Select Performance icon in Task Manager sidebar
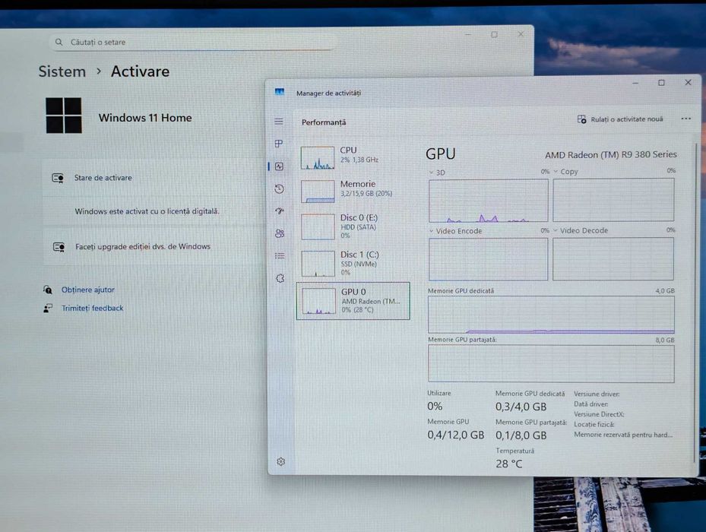The image size is (706, 532). coord(279,166)
